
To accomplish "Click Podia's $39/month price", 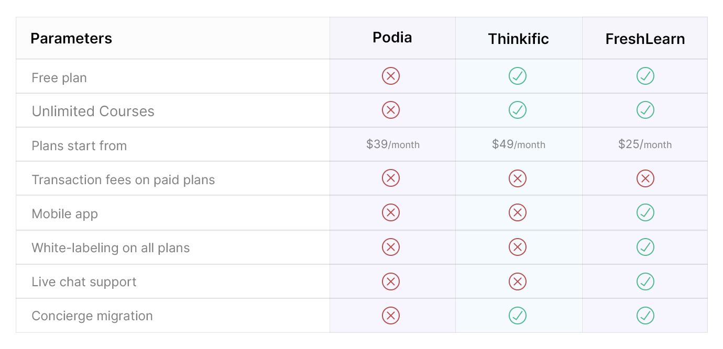I will (x=392, y=144).
